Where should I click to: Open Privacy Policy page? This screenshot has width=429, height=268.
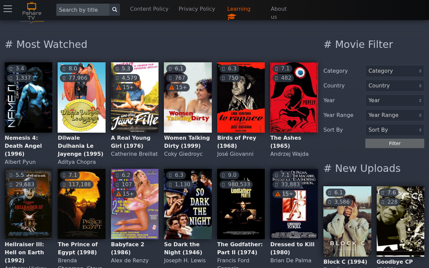pyautogui.click(x=197, y=9)
